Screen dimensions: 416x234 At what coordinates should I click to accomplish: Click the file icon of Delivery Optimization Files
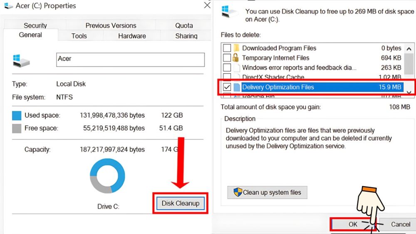click(x=237, y=87)
